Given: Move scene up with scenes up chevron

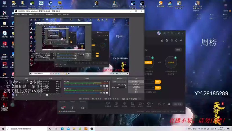Looking at the screenshot, I should point(23,95).
